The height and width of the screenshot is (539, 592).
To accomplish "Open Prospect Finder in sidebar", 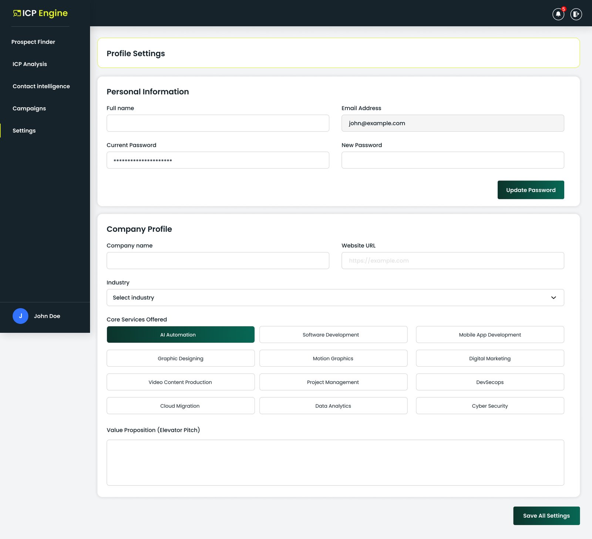I will [x=33, y=42].
